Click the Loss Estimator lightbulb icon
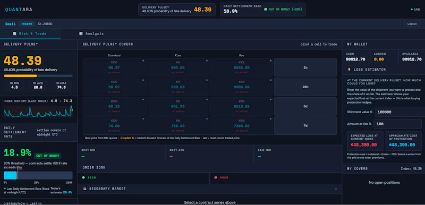 pos(349,70)
